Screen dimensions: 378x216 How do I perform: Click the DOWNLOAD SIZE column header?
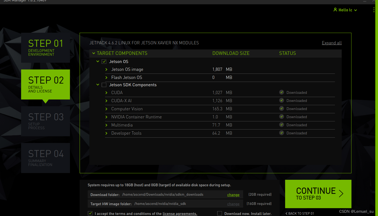(x=231, y=53)
